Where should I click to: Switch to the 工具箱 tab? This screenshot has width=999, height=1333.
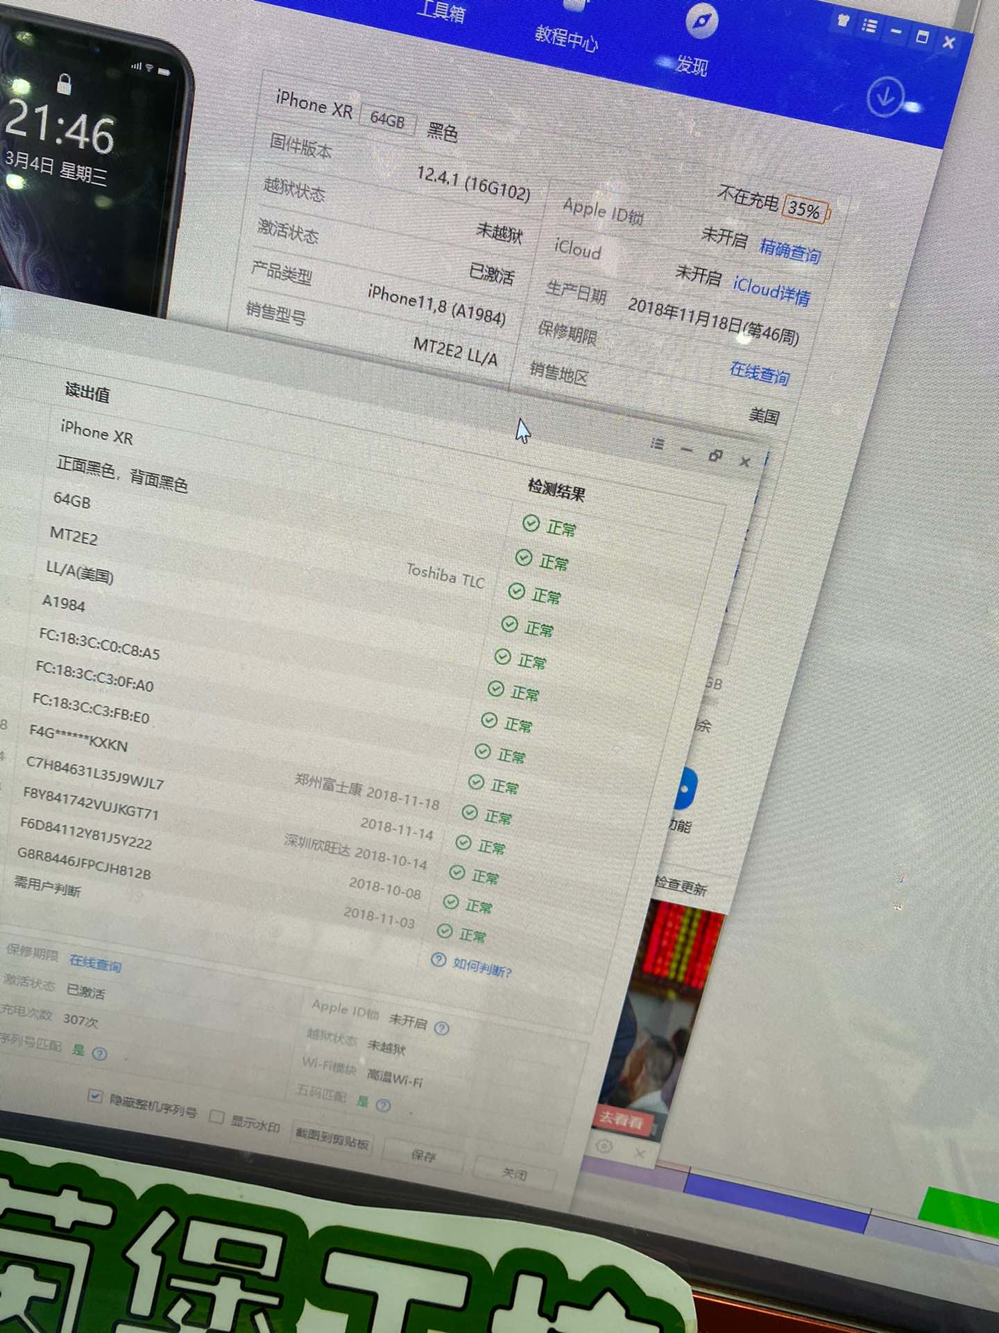tap(441, 11)
